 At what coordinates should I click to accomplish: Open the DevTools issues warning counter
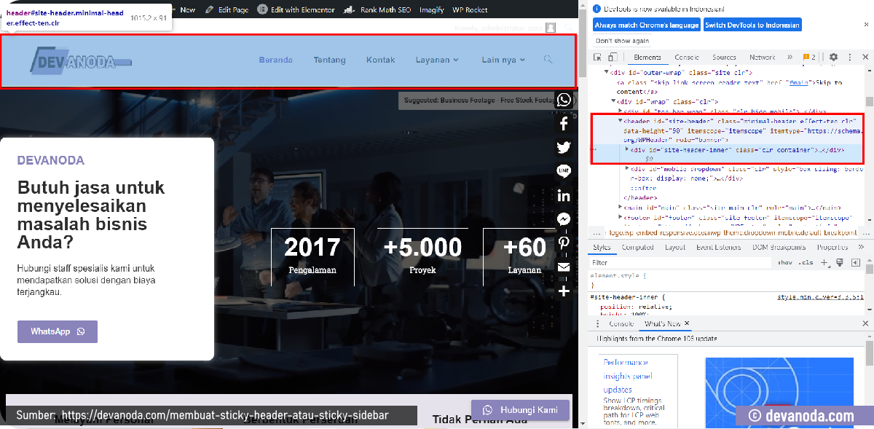click(x=809, y=57)
